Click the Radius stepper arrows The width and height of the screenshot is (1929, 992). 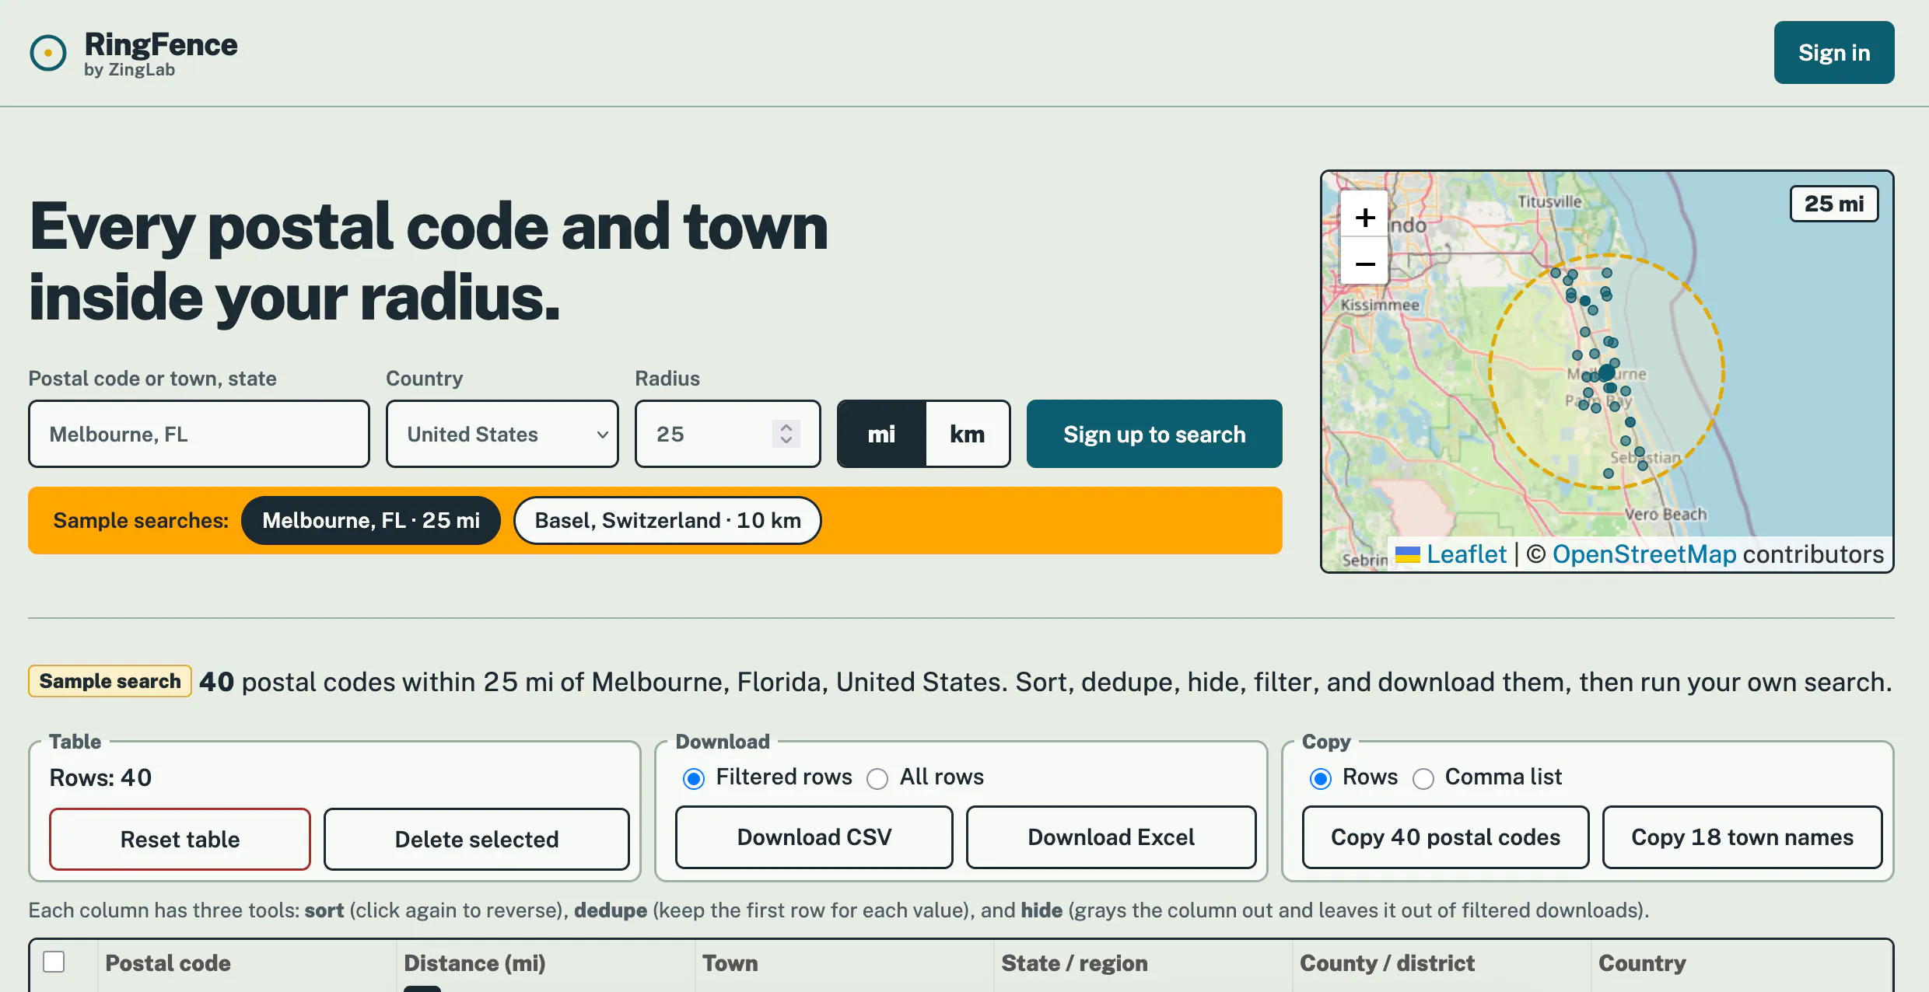coord(786,434)
